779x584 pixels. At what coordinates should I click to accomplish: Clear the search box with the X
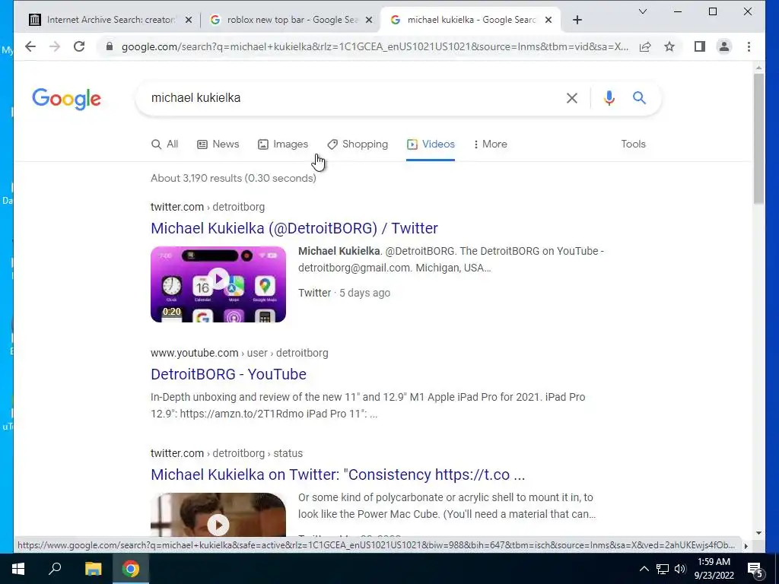point(572,98)
